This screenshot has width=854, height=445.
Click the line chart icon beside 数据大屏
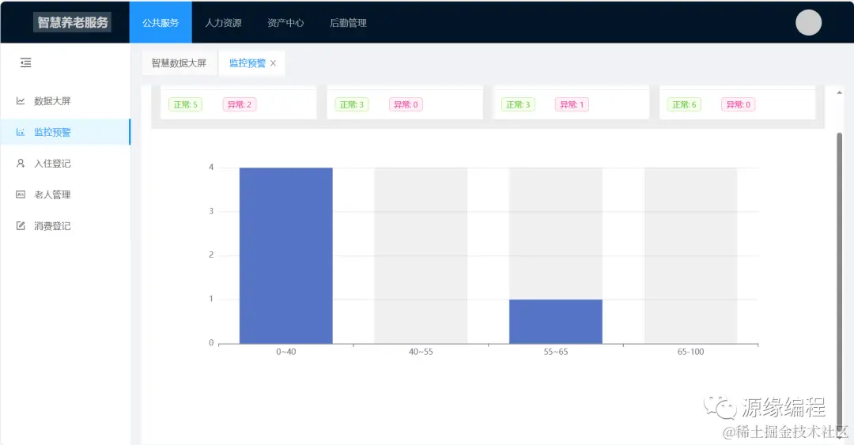pos(21,100)
